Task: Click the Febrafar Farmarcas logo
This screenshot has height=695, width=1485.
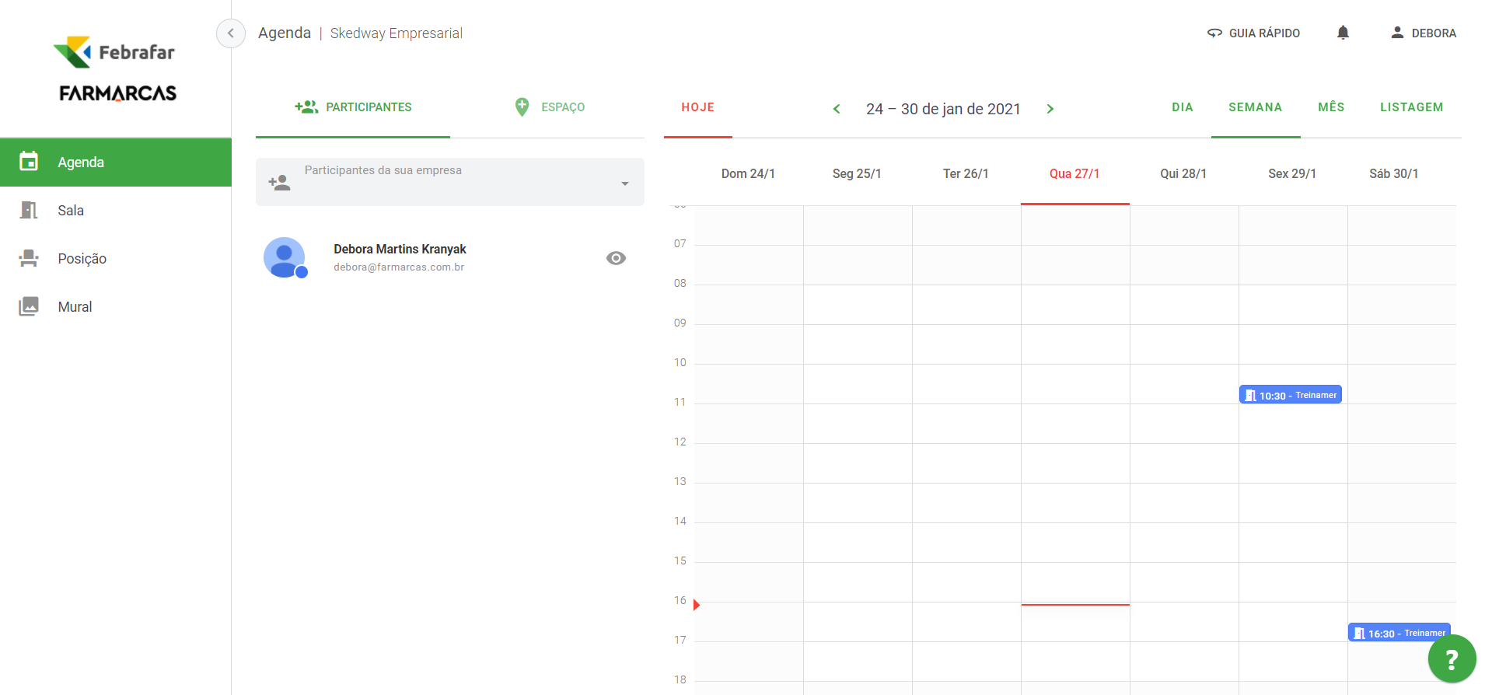Action: pos(116,70)
